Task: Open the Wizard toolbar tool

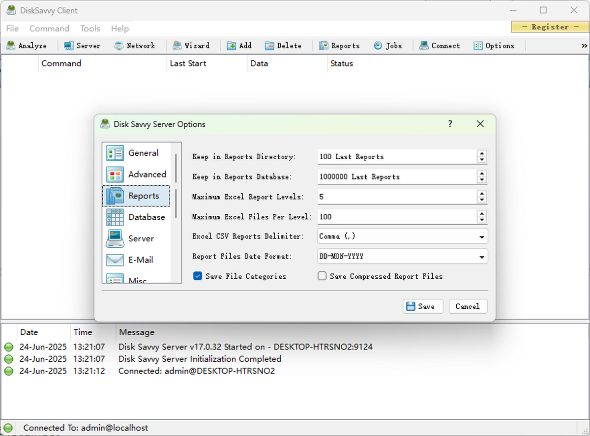Action: click(x=192, y=45)
